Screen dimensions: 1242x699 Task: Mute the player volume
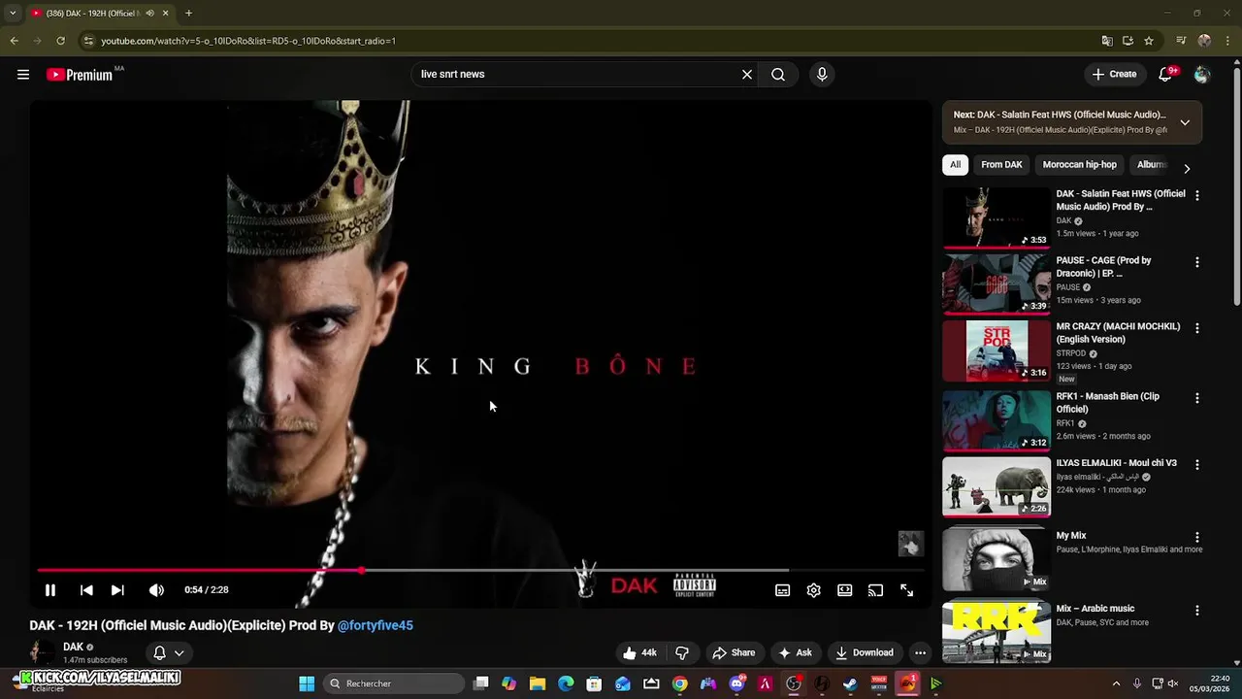[156, 590]
